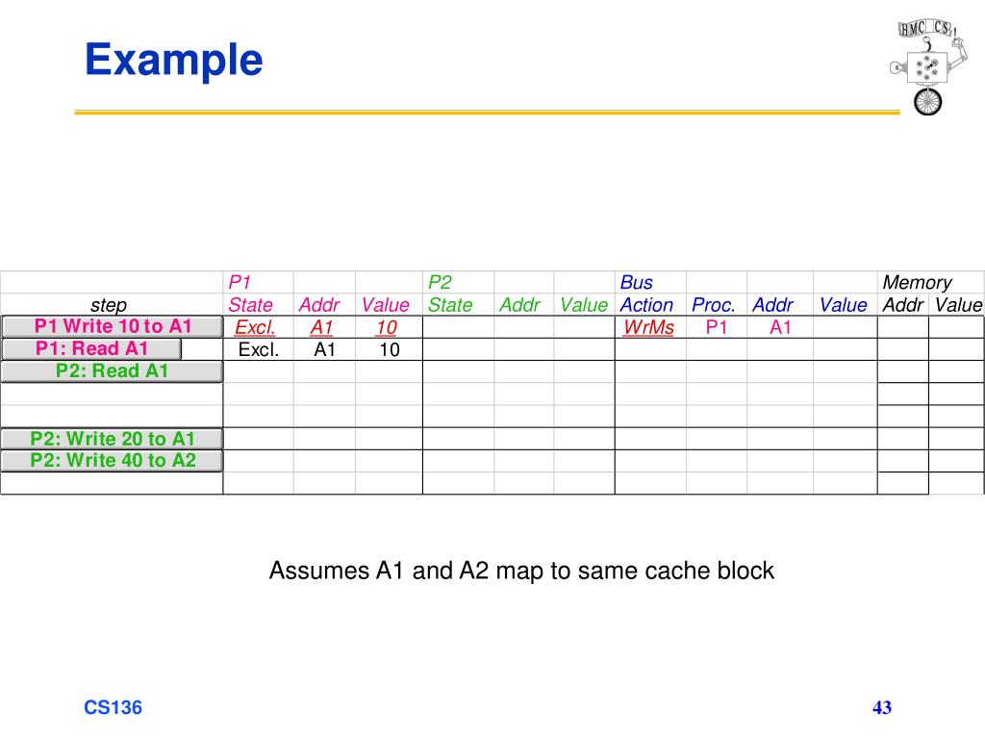Click the 'Example' slide title
This screenshot has width=985, height=739.
point(174,61)
